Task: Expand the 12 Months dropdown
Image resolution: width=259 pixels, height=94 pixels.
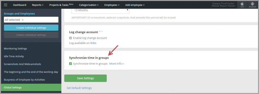Action: 100,10
